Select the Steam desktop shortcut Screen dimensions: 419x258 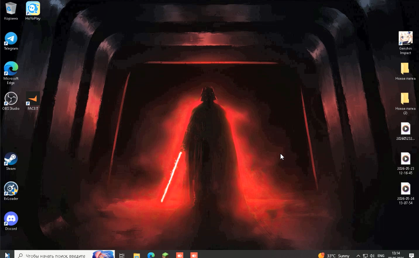click(11, 161)
